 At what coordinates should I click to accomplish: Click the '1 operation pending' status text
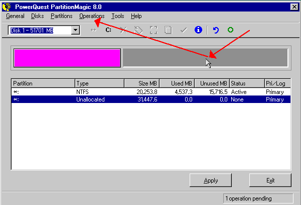(x=248, y=198)
